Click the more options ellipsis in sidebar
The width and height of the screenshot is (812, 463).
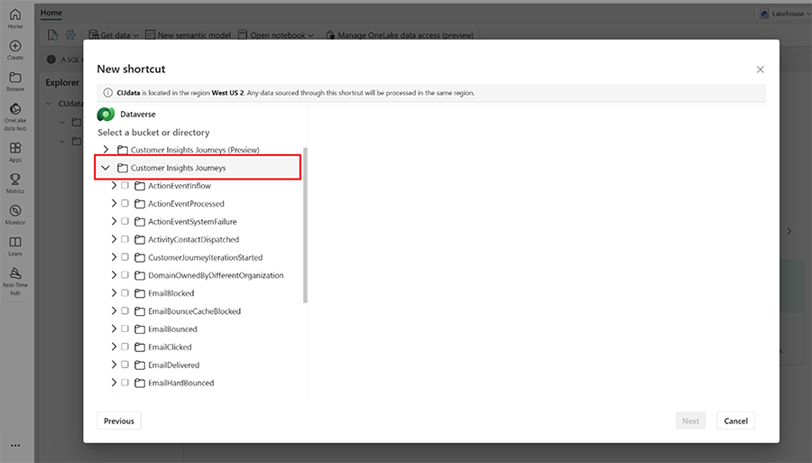15,445
